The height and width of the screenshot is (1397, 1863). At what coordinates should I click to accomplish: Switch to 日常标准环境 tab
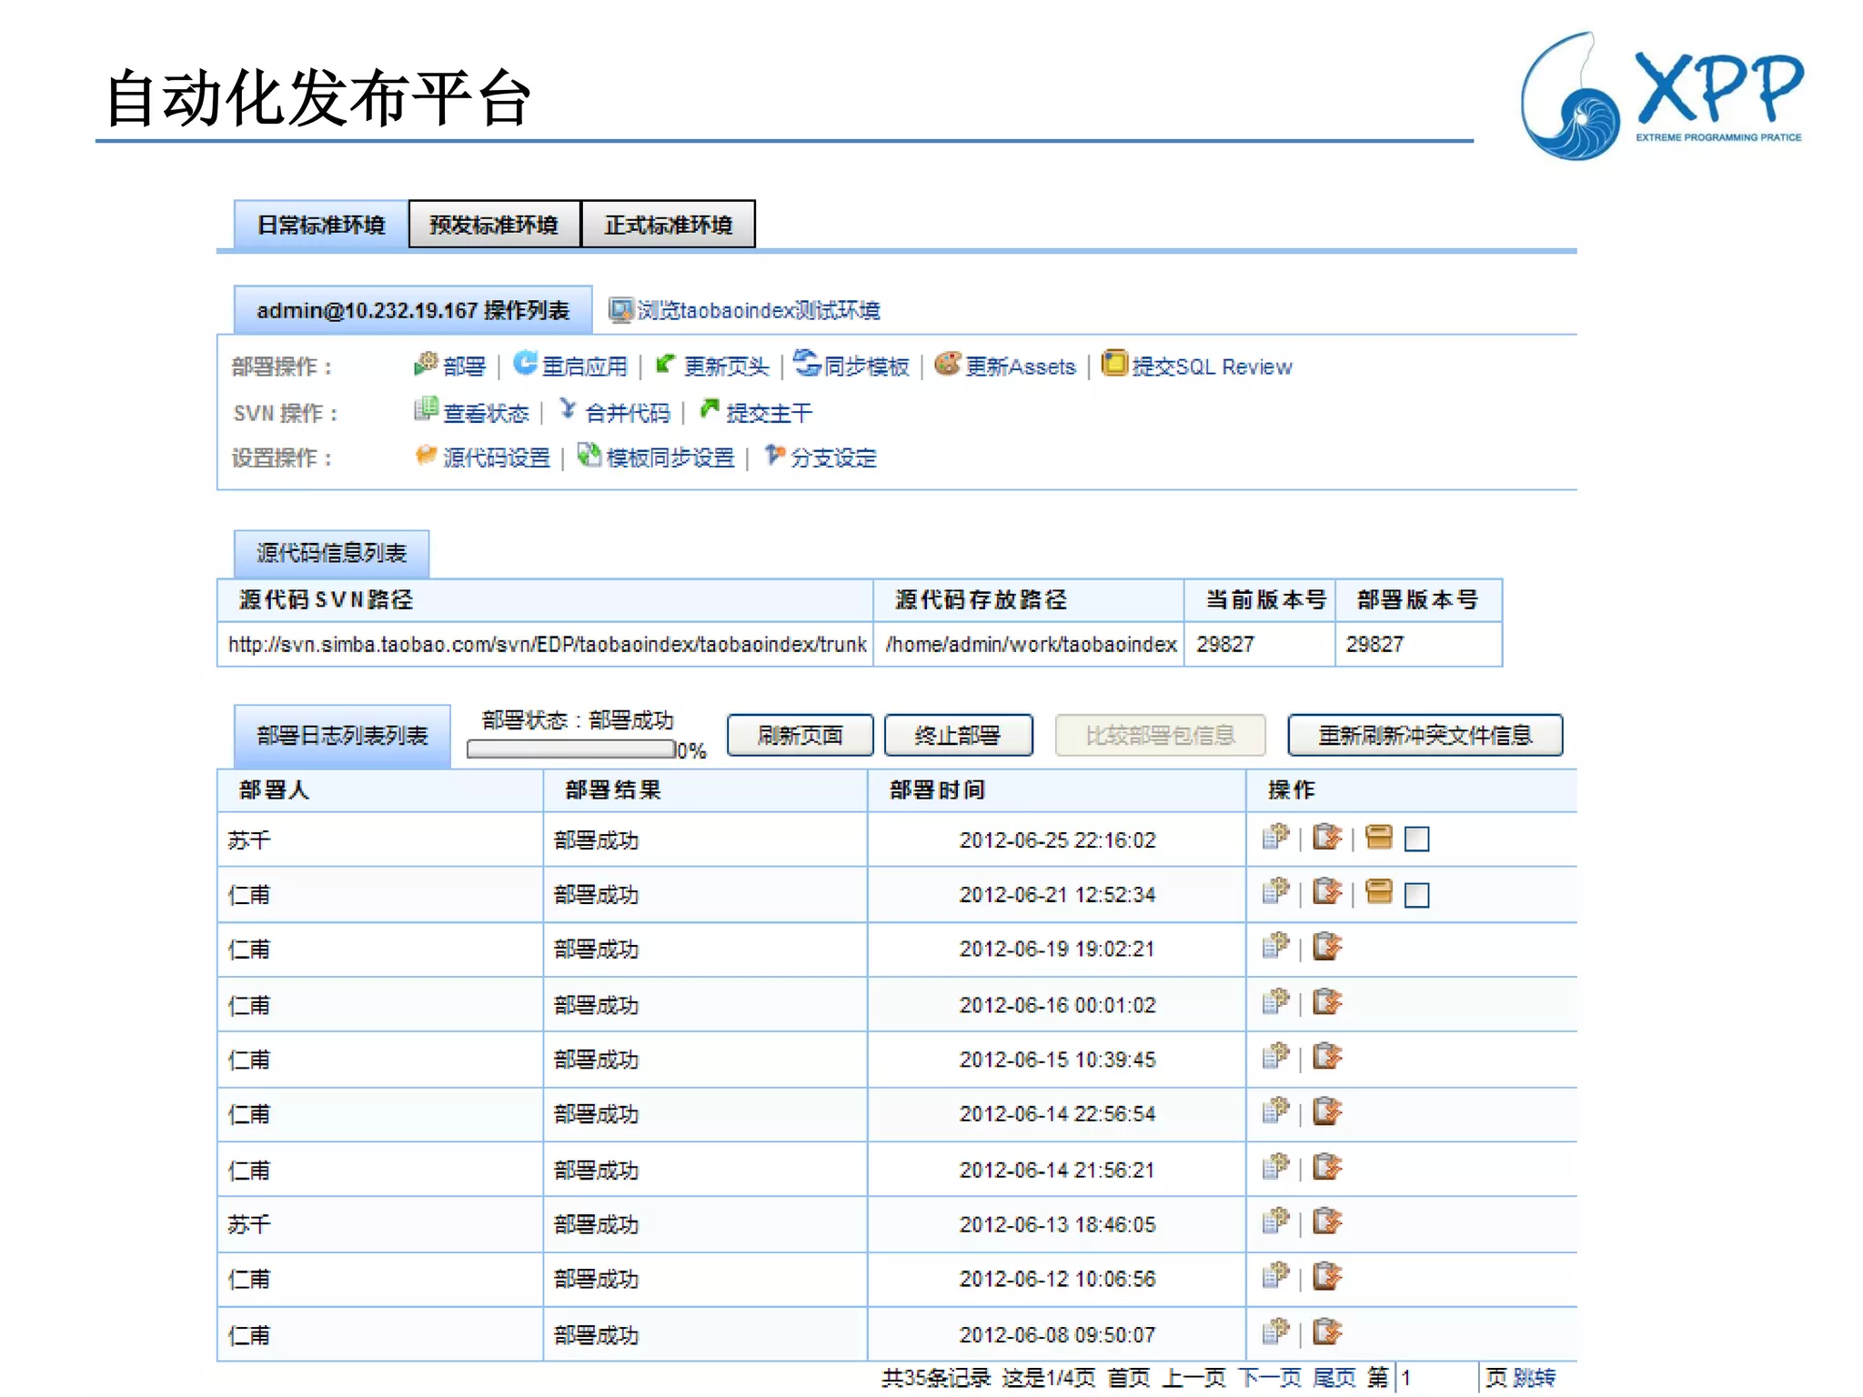pos(321,225)
